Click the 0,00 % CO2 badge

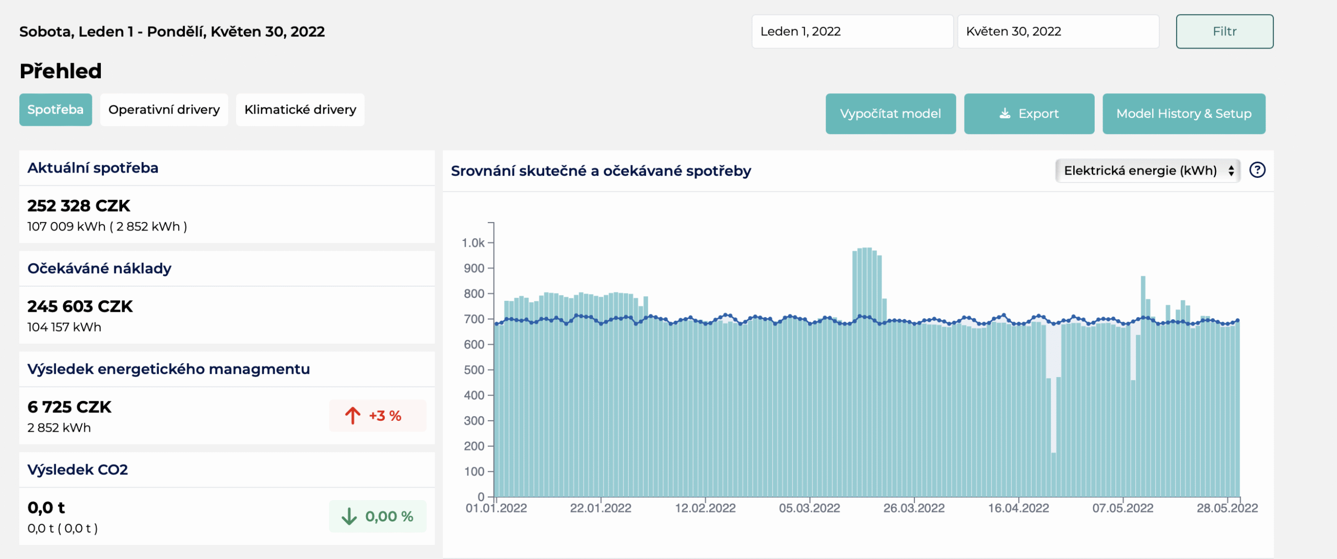click(378, 516)
